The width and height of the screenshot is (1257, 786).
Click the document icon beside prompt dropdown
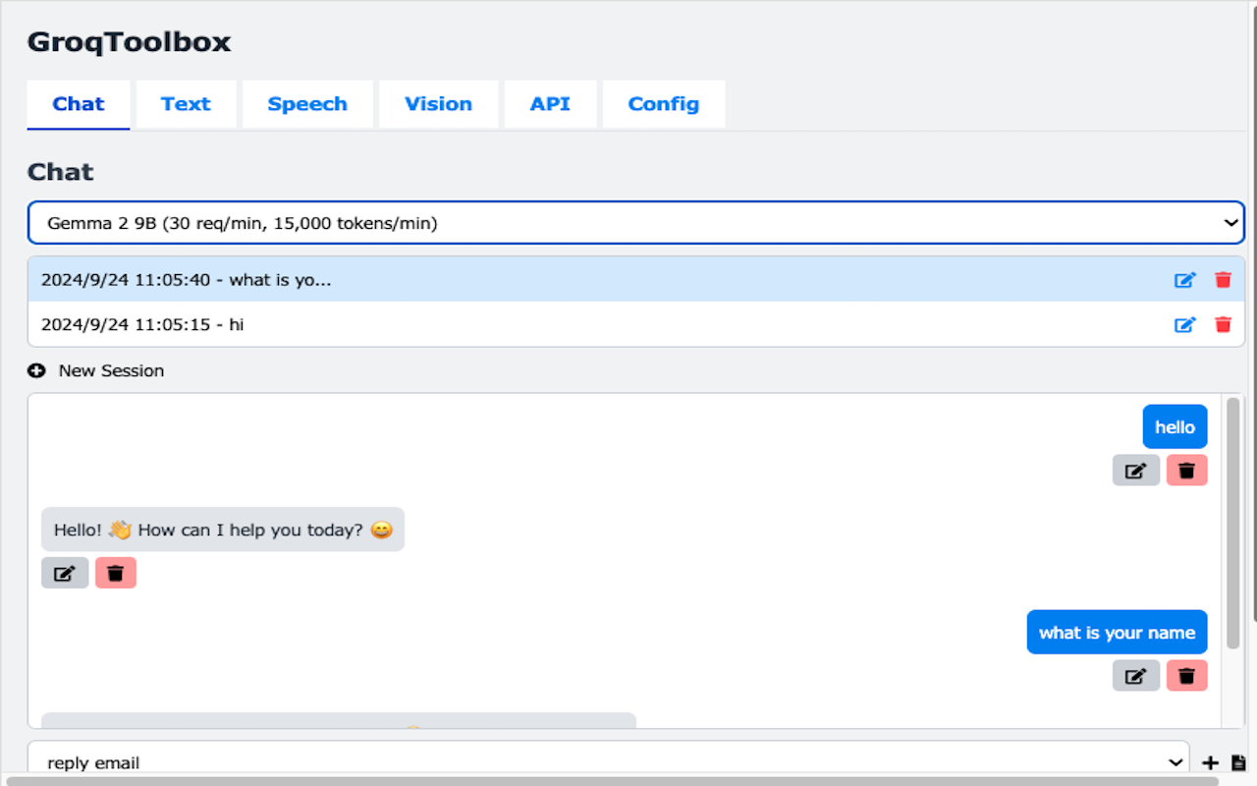[1238, 762]
